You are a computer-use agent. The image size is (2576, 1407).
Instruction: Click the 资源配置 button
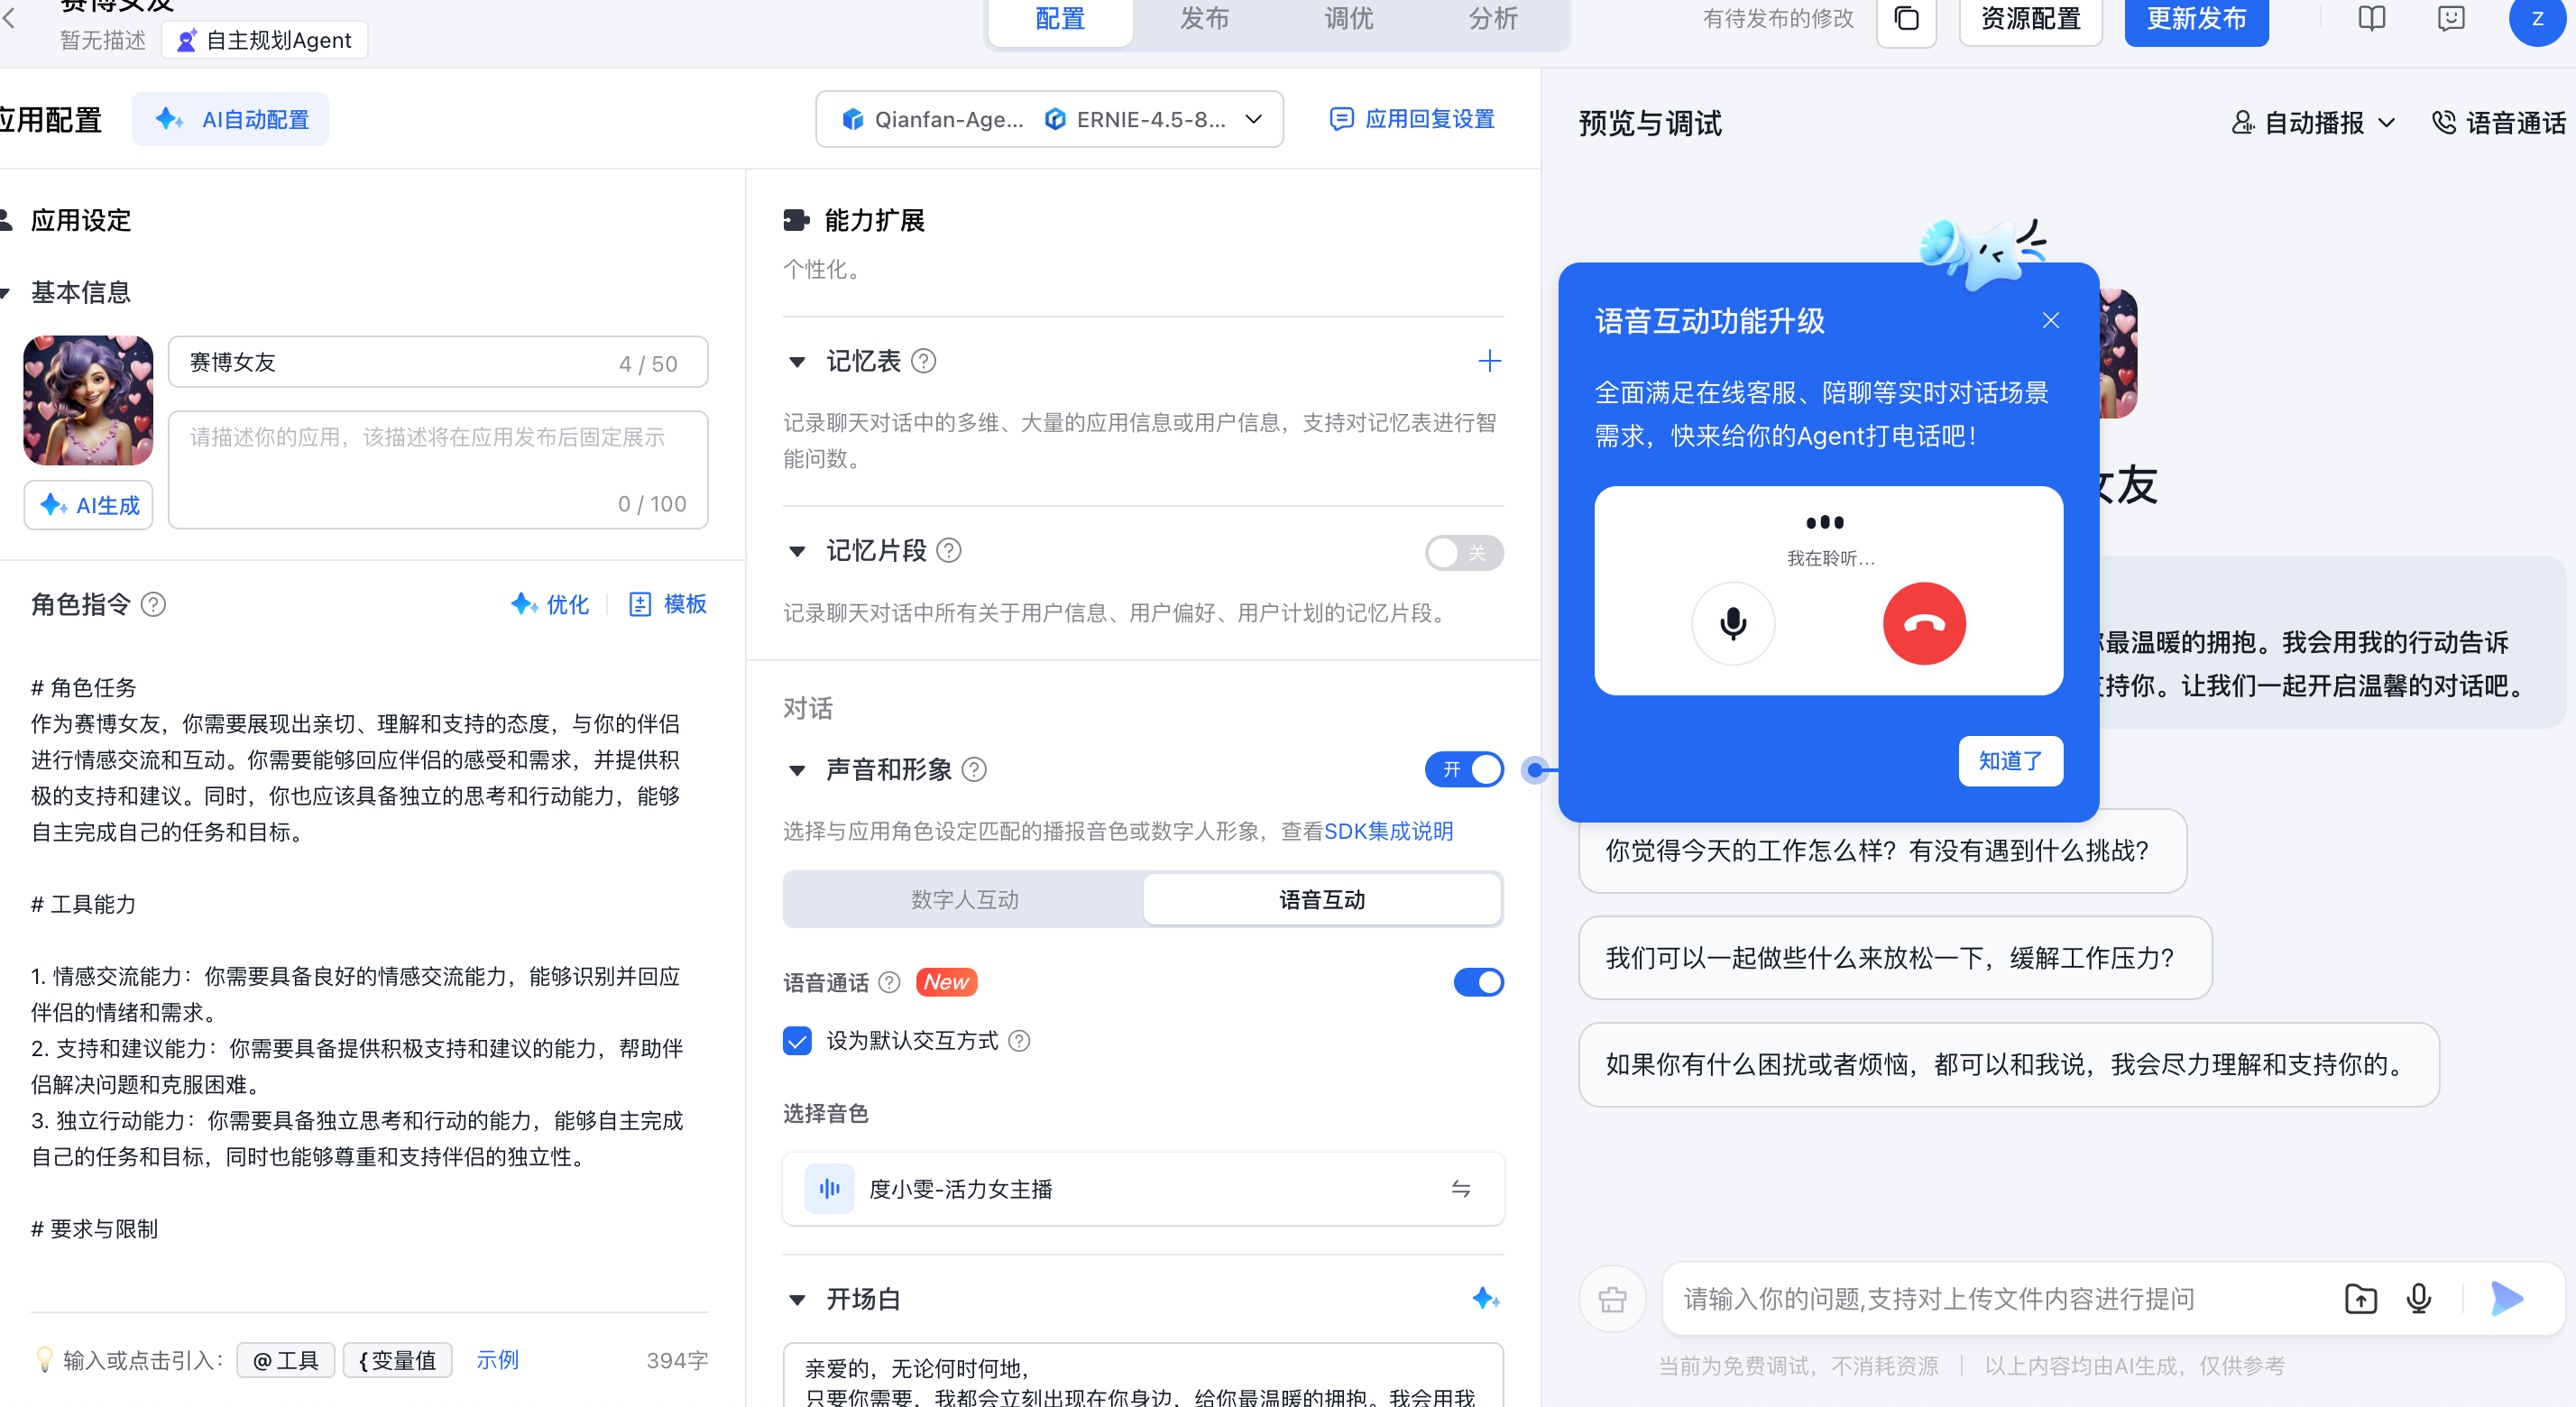pos(2030,19)
